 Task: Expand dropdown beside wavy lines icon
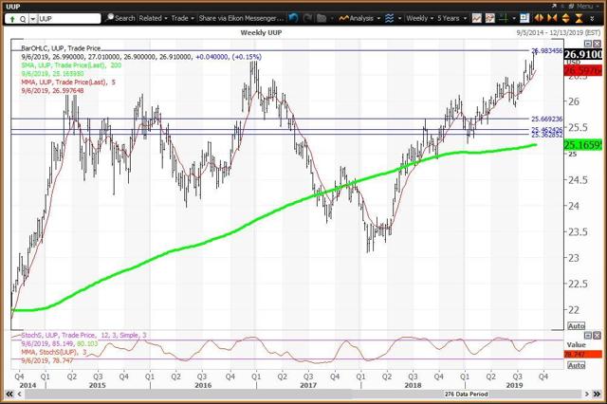tap(399, 19)
